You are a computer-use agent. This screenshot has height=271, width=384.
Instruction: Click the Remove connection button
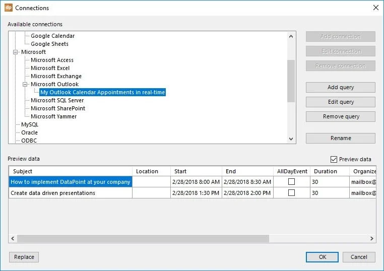[x=340, y=65]
